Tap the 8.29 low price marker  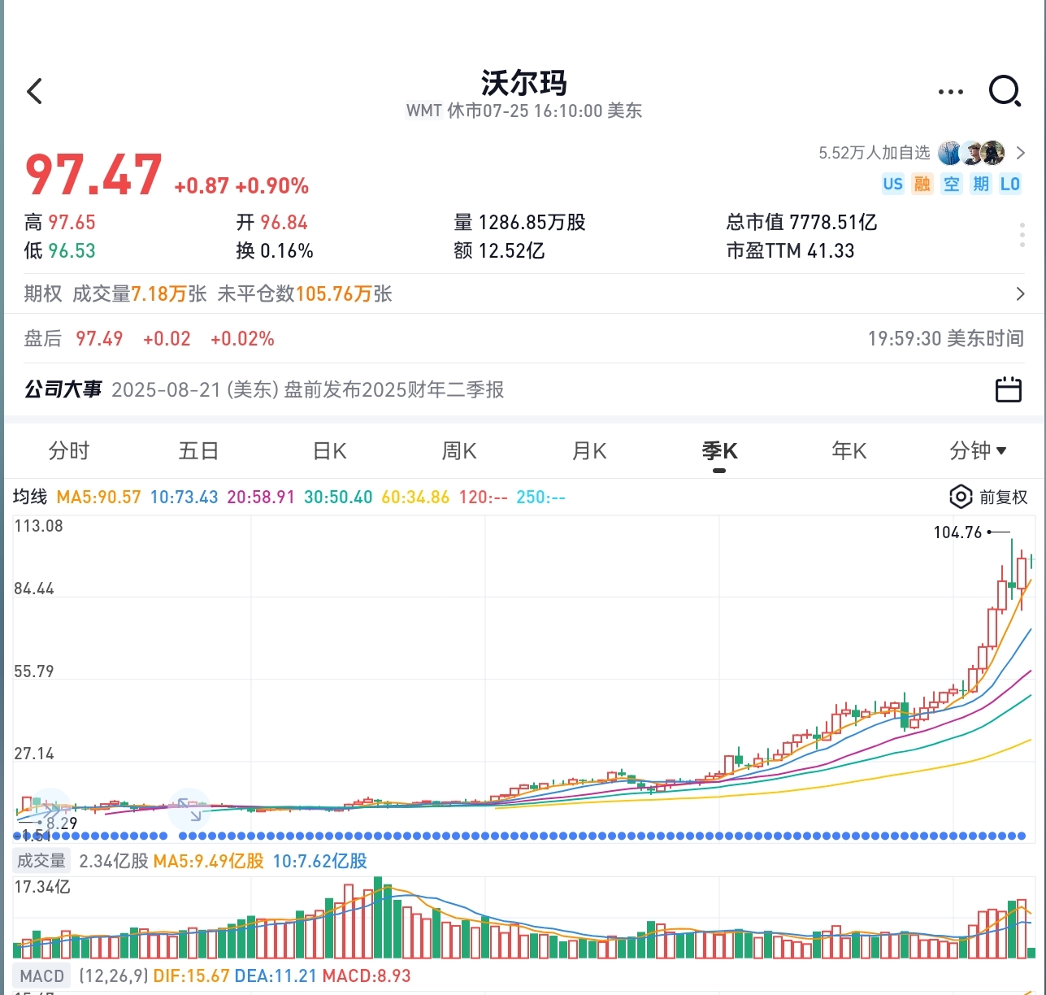coord(62,823)
